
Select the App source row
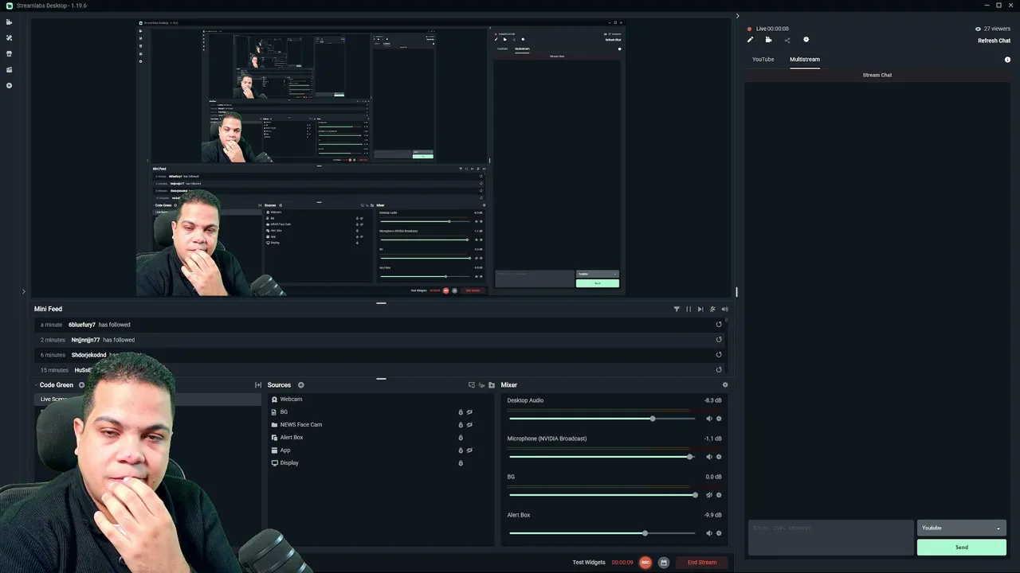click(379, 450)
